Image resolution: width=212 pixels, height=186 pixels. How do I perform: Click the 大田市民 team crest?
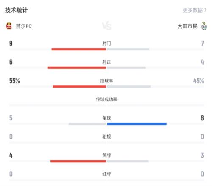click(x=204, y=26)
